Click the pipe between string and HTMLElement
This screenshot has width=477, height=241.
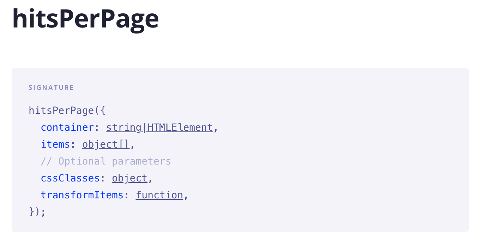pos(144,128)
